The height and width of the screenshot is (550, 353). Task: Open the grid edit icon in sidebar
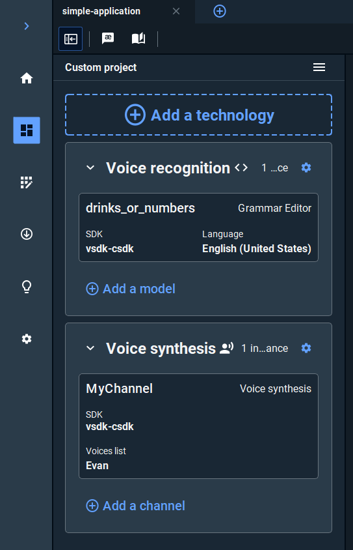(x=27, y=182)
